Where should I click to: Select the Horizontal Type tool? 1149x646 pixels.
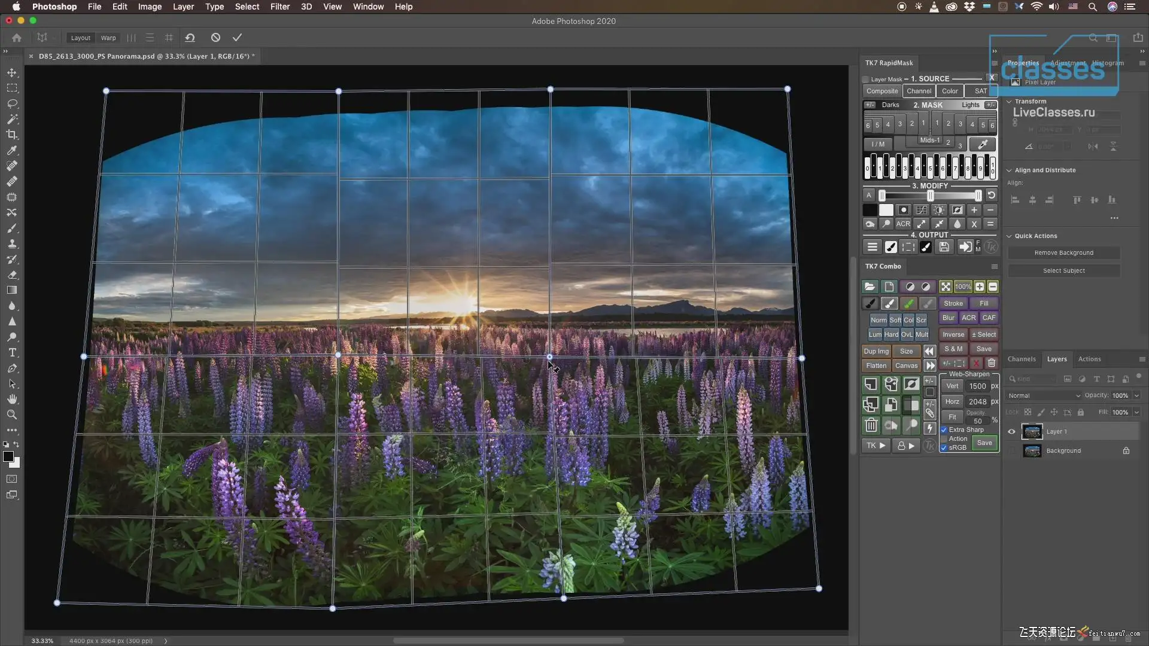point(12,352)
